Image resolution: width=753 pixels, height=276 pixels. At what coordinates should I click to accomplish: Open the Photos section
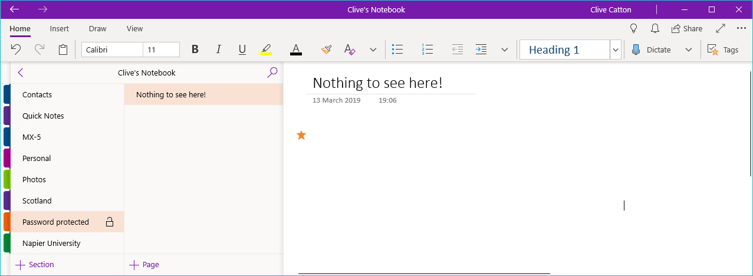pyautogui.click(x=67, y=179)
